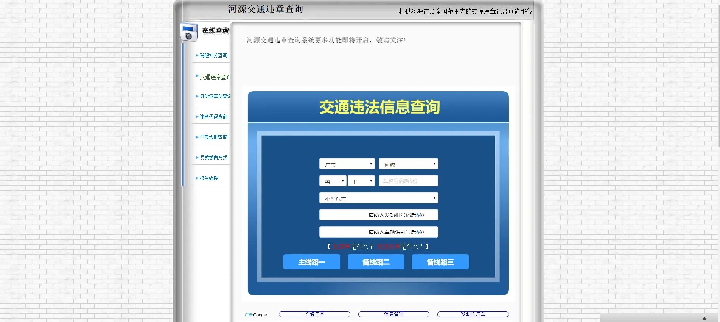Open the P plate letter dropdown
The image size is (720, 322).
(361, 181)
